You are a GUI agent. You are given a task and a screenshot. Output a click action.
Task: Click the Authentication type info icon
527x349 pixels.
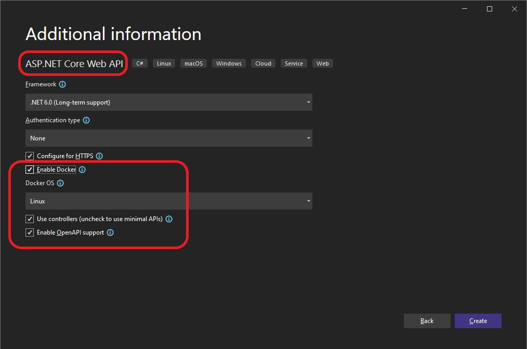click(86, 120)
